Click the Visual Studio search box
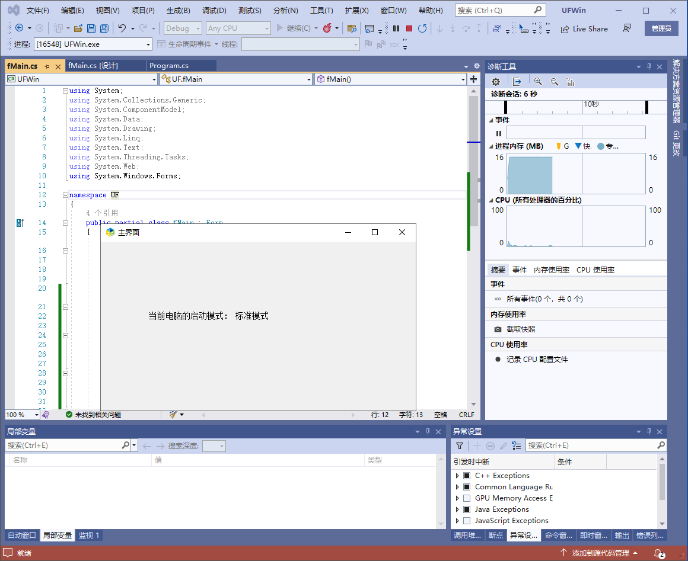This screenshot has height=561, width=688. [500, 10]
